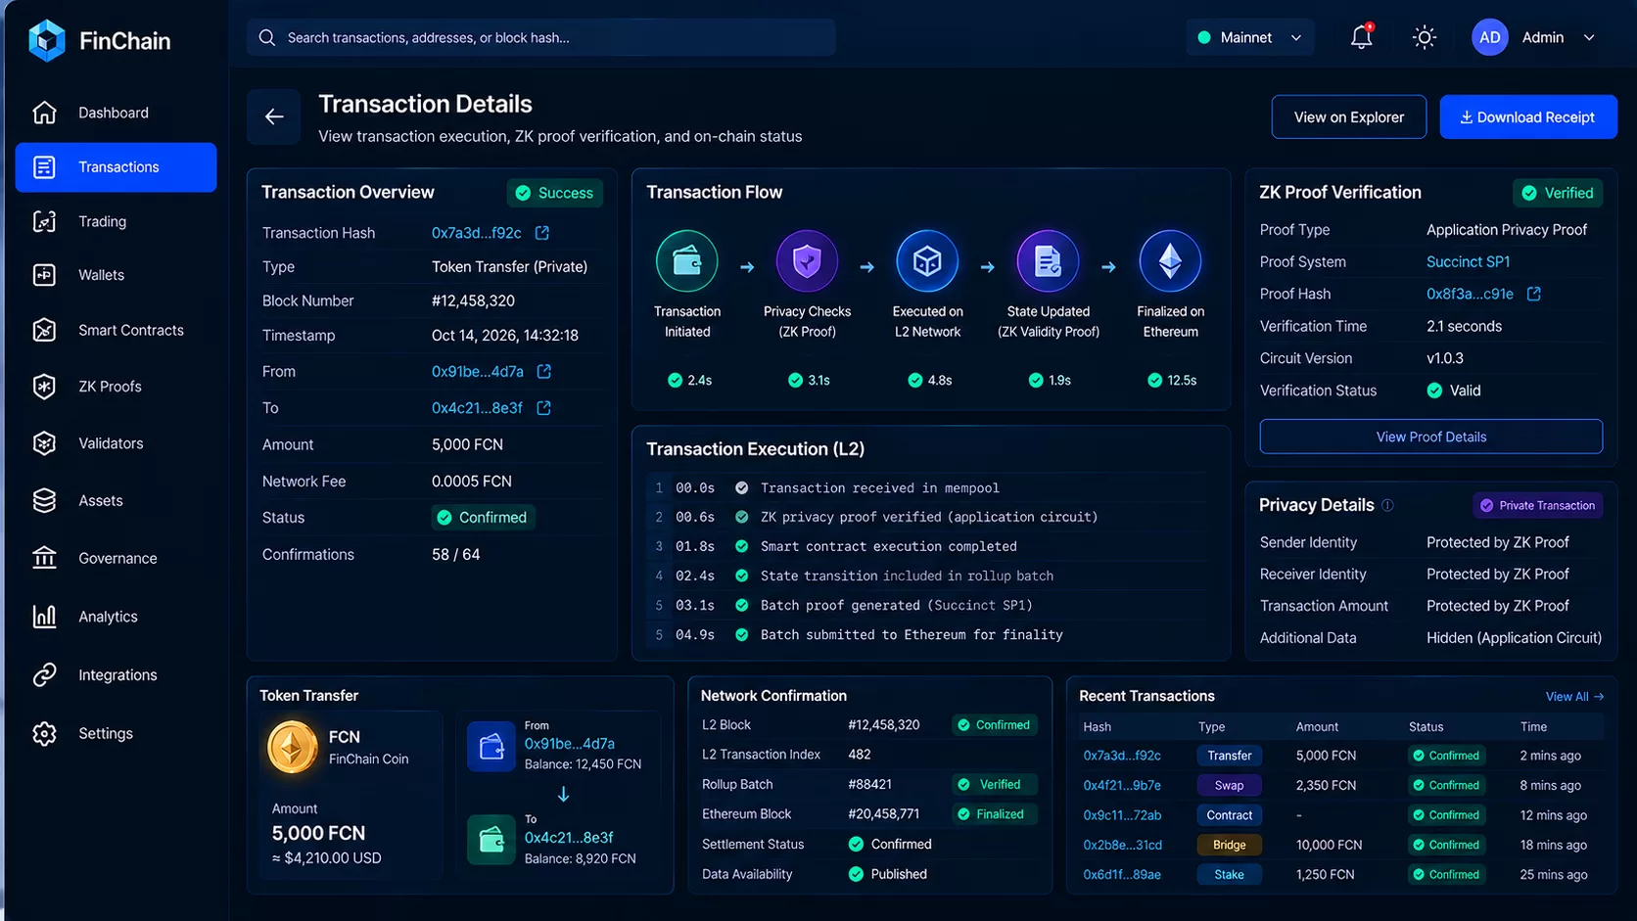Open the Succinct SP1 proof system link
This screenshot has height=921, width=1637.
tap(1468, 261)
